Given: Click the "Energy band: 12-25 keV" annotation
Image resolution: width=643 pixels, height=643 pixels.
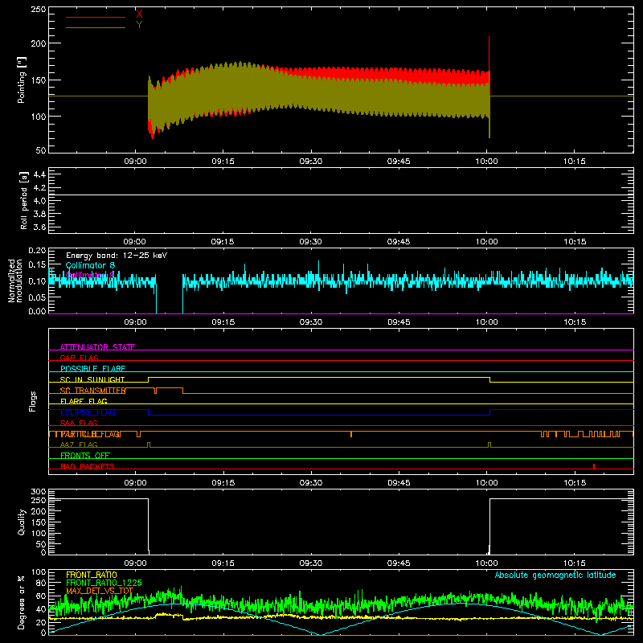Looking at the screenshot, I should (117, 256).
